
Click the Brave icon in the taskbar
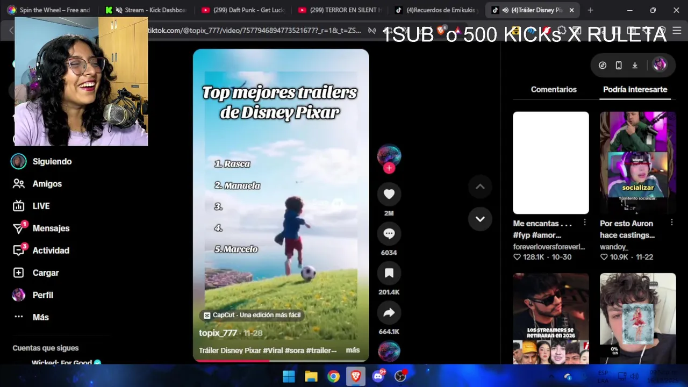pyautogui.click(x=356, y=376)
